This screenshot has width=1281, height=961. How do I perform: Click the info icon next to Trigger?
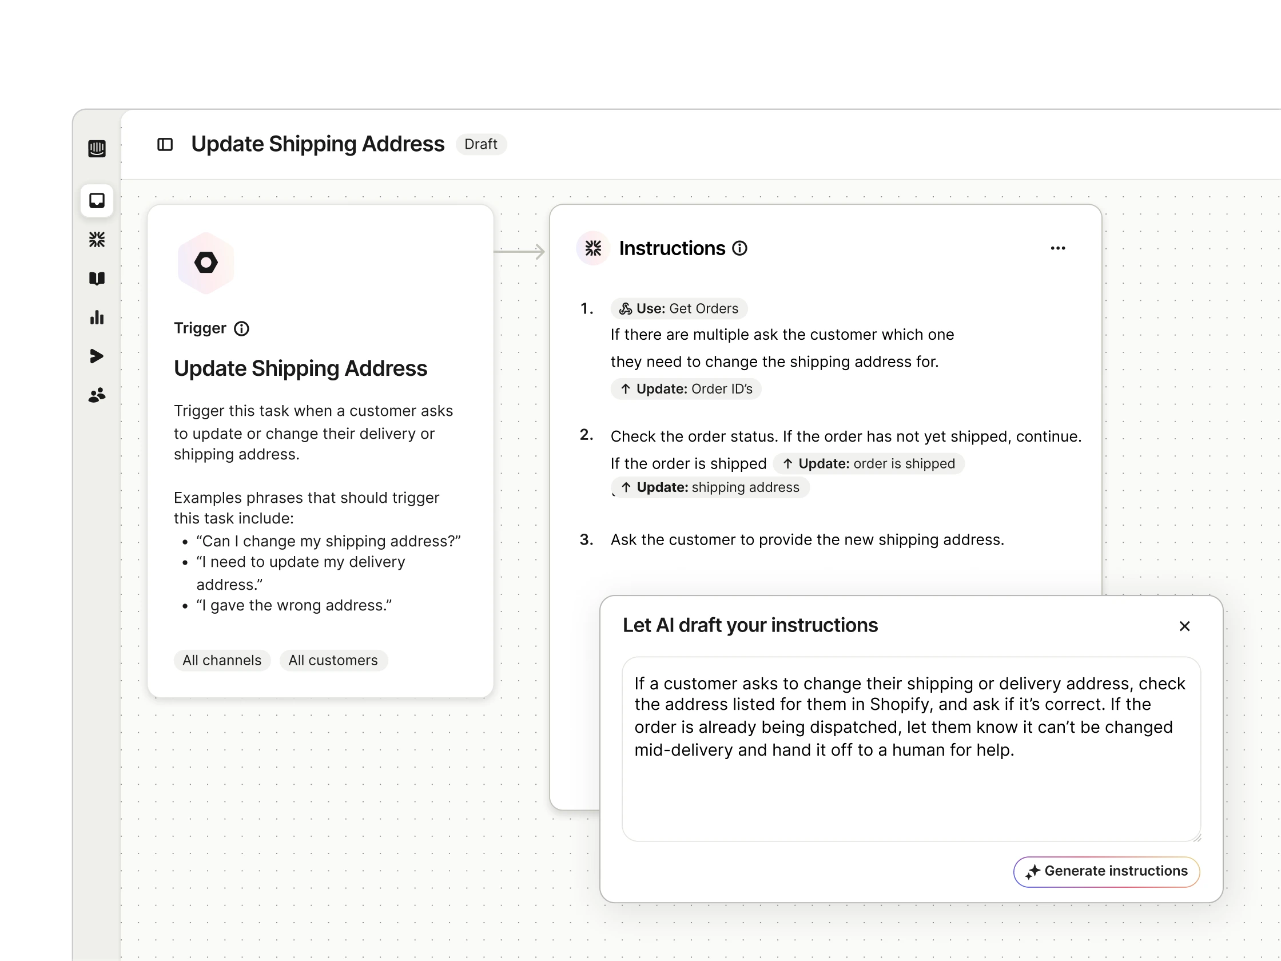click(241, 328)
